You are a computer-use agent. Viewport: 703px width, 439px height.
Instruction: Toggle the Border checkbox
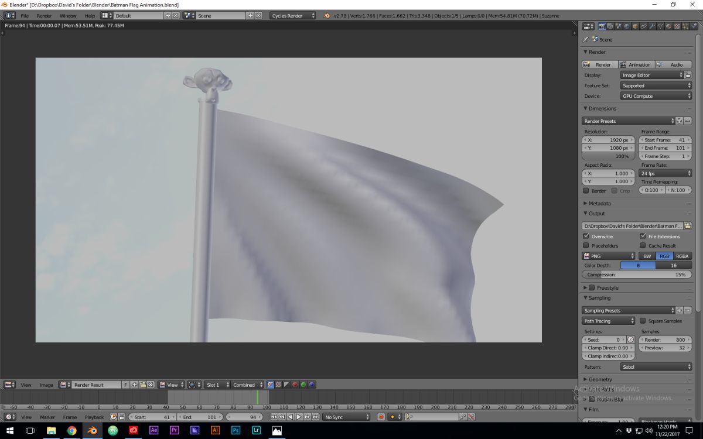click(586, 191)
